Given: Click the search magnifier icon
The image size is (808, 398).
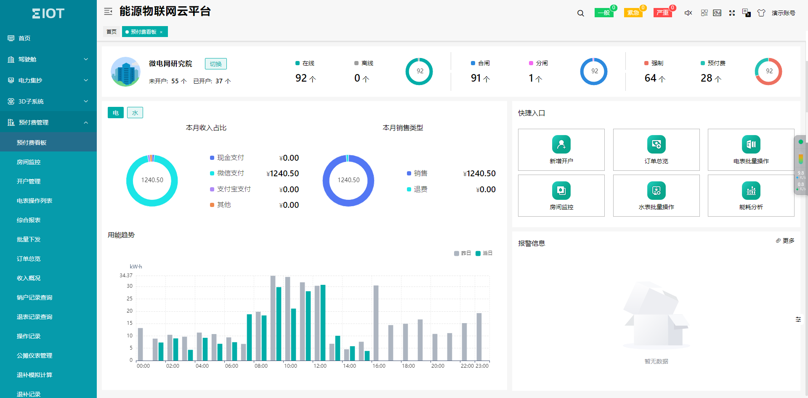Looking at the screenshot, I should point(580,13).
